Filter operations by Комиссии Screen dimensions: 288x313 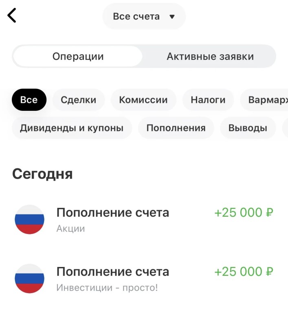143,100
